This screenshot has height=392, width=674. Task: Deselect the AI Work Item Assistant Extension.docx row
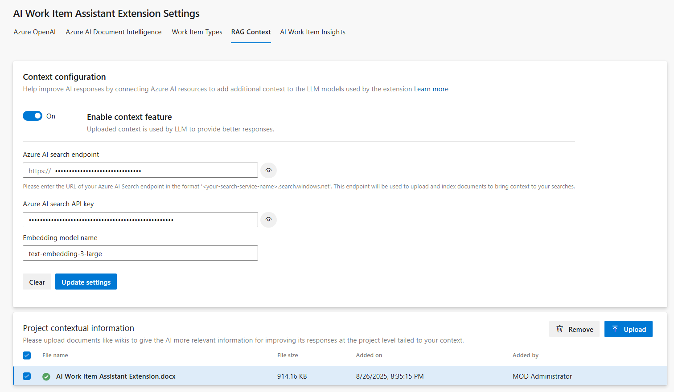(27, 376)
